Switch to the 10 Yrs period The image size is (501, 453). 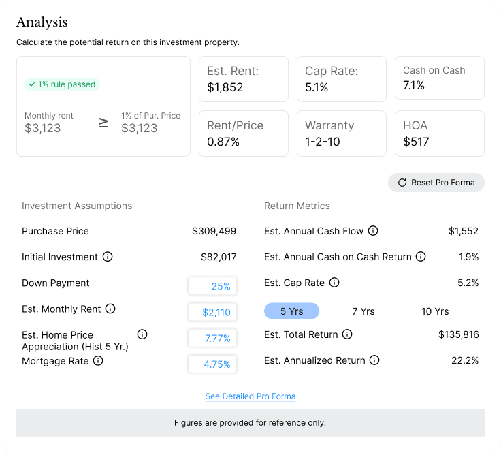435,311
